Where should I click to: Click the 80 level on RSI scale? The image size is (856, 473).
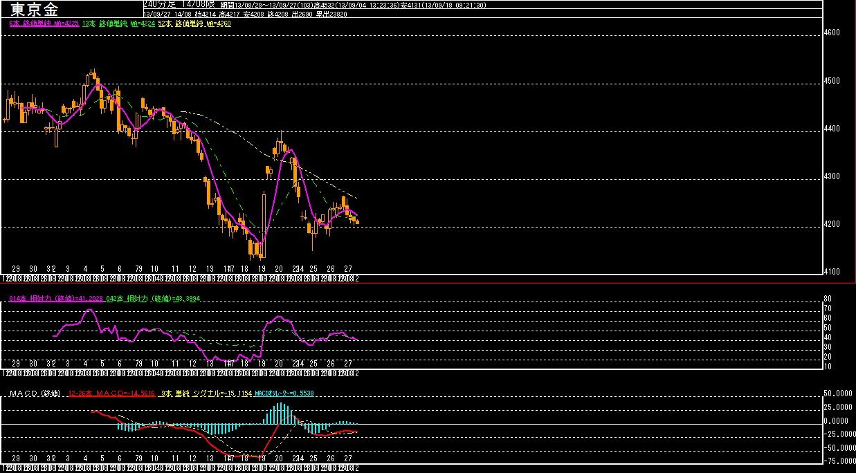point(828,299)
